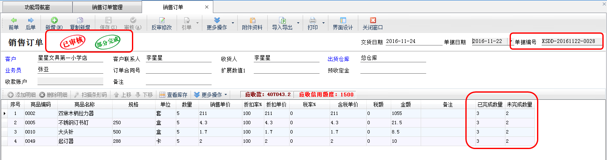Image resolution: width=607 pixels, height=160 pixels.
Task: Create a new order with 新增
Action: tap(54, 24)
